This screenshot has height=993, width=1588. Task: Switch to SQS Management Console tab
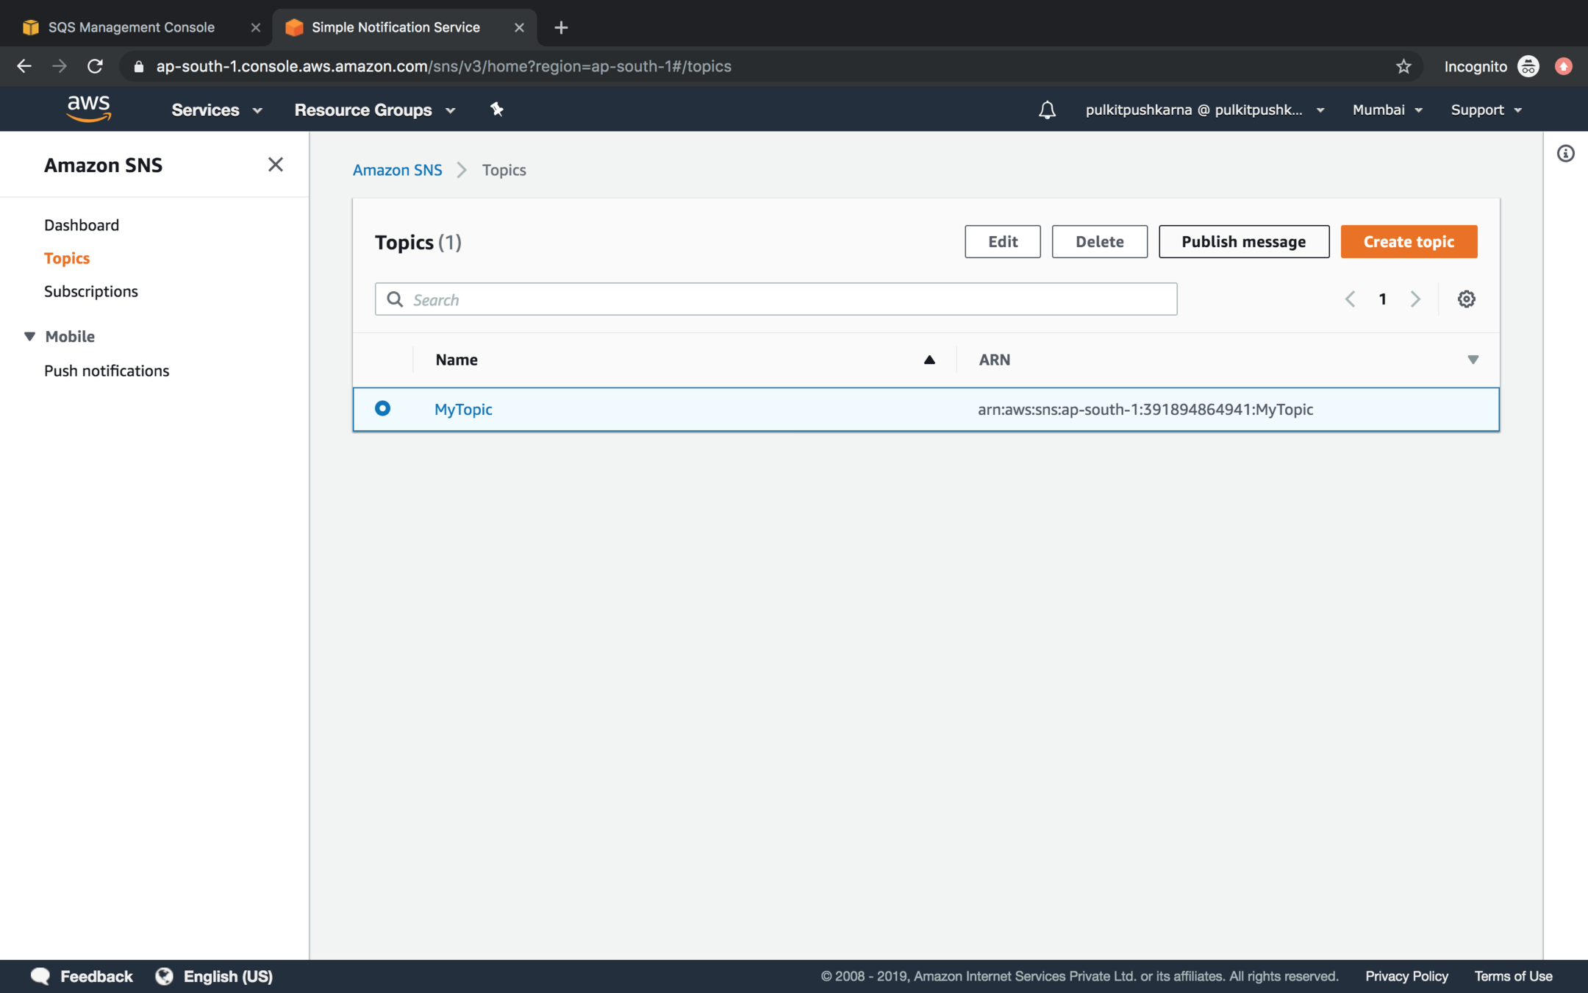[131, 27]
